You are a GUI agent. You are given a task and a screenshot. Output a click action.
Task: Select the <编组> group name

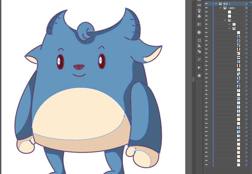(232, 8)
